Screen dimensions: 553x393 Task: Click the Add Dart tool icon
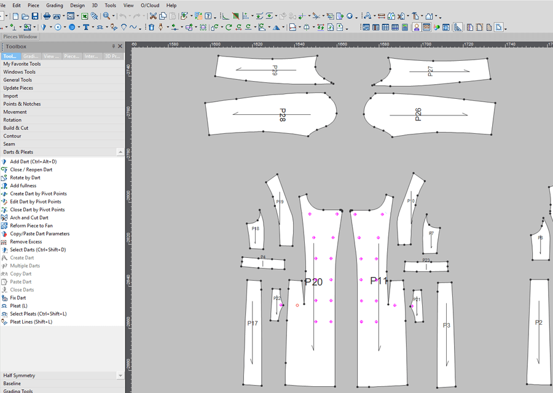[x=5, y=161]
